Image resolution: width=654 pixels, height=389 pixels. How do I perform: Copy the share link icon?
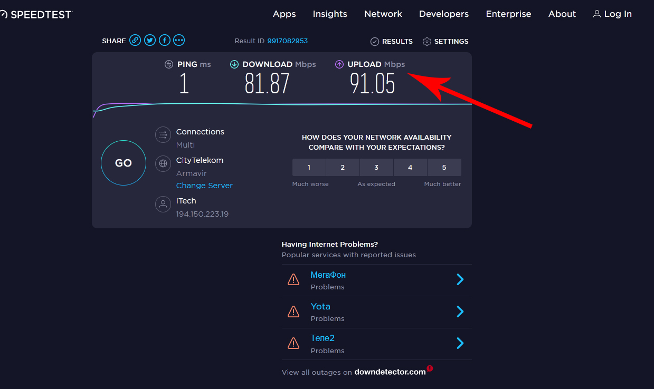coord(136,41)
